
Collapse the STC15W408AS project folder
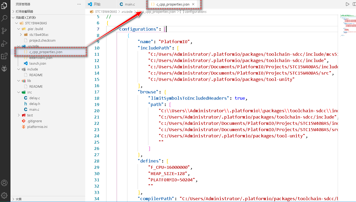pyautogui.click(x=48, y=23)
